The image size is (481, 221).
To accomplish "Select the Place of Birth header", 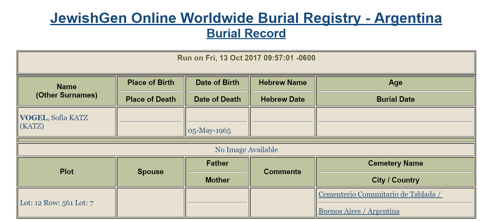I will pos(150,83).
